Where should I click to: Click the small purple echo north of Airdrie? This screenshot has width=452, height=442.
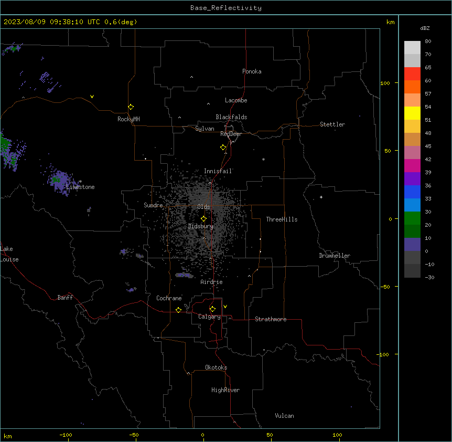click(184, 275)
